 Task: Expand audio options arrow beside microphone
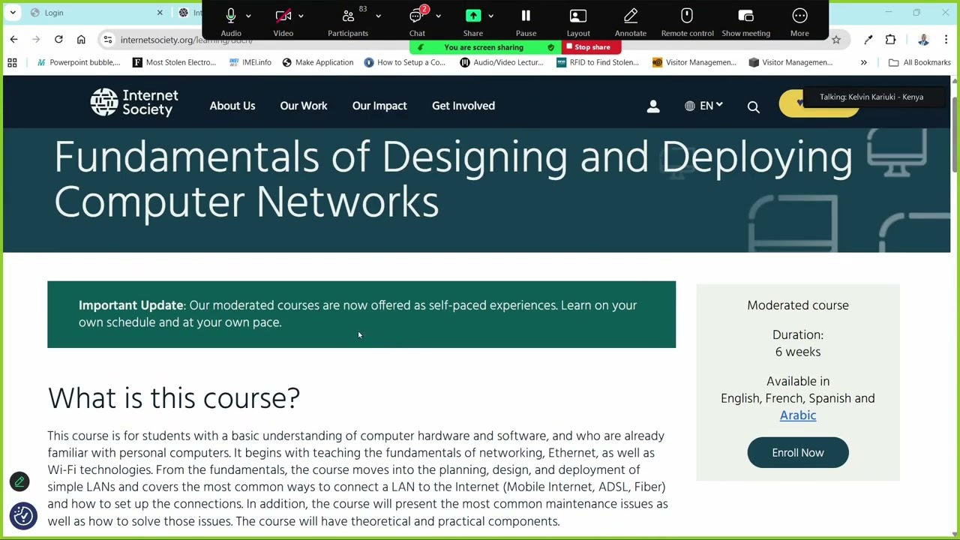coord(248,16)
